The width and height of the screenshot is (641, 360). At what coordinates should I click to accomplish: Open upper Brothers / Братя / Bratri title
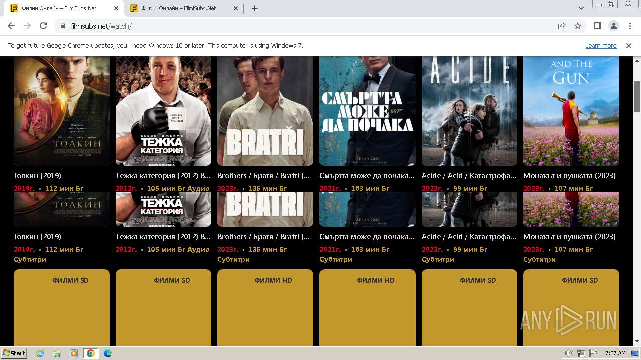(264, 176)
